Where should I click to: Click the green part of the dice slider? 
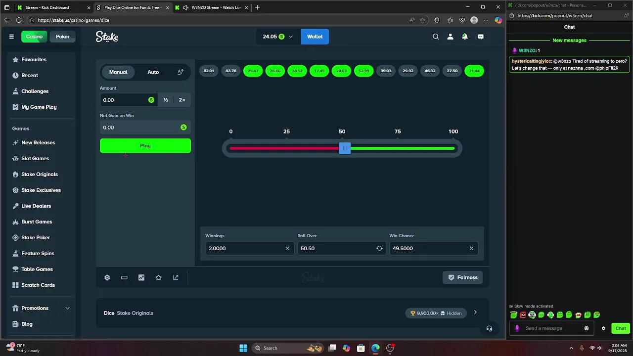coord(403,148)
